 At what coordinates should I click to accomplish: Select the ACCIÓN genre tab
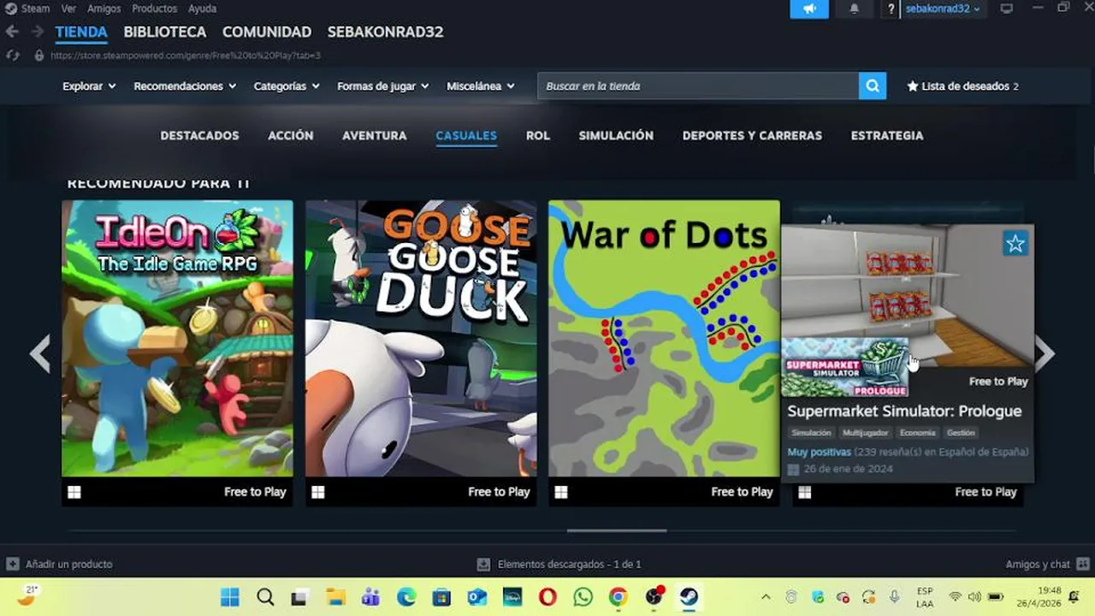point(291,135)
